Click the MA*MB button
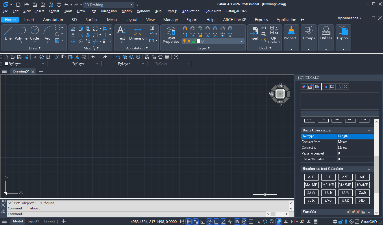This screenshot has width=383, height=225. point(345,185)
